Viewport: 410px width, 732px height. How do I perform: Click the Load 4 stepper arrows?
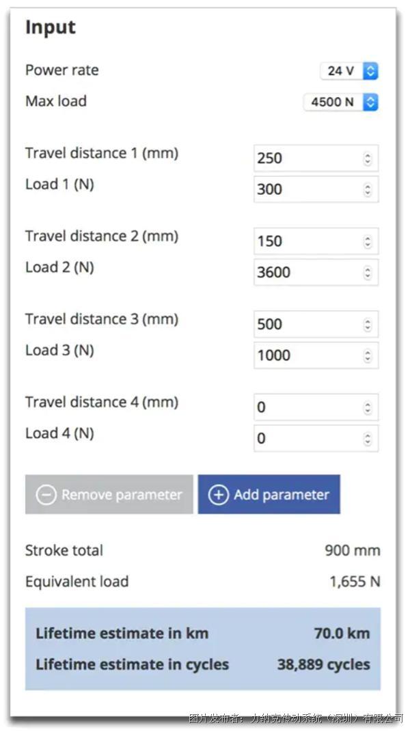[x=368, y=438]
